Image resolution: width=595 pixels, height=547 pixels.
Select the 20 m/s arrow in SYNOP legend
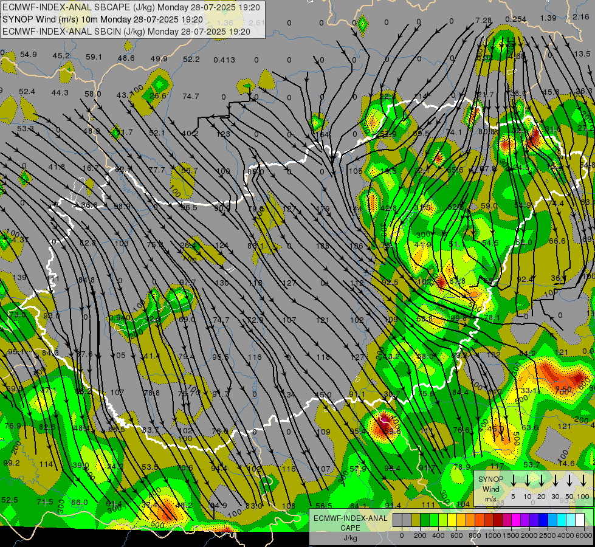pyautogui.click(x=542, y=480)
